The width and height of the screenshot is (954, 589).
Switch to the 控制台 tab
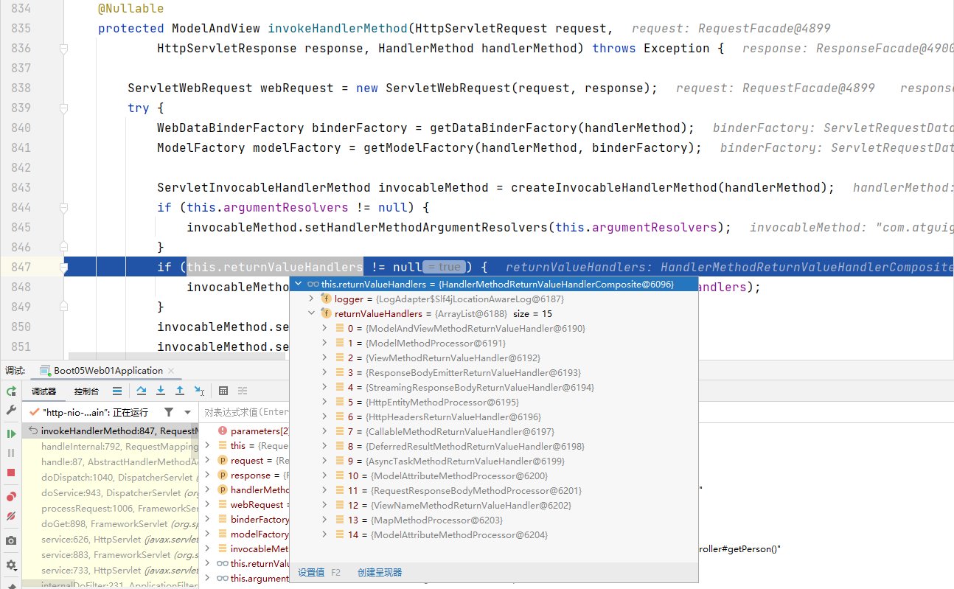pos(86,391)
